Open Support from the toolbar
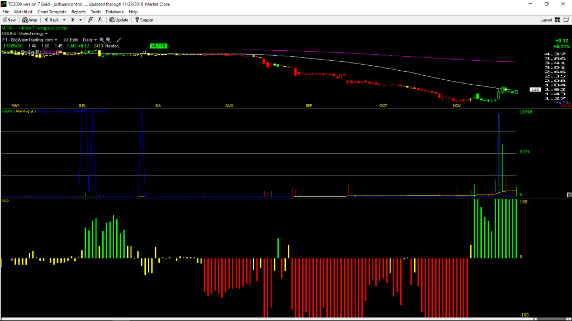The height and width of the screenshot is (321, 572). coord(145,20)
